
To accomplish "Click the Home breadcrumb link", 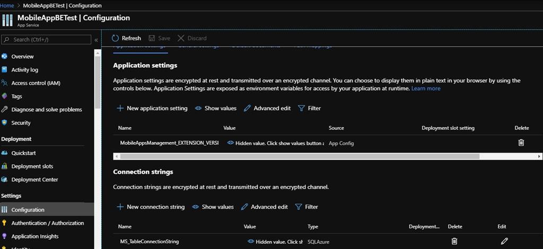I will [7, 5].
